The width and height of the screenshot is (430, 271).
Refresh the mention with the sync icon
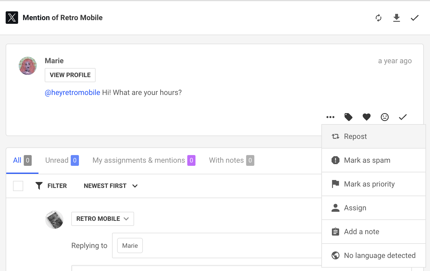point(379,18)
